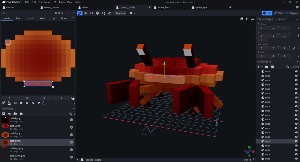Open the UV panel options dots

(7, 13)
